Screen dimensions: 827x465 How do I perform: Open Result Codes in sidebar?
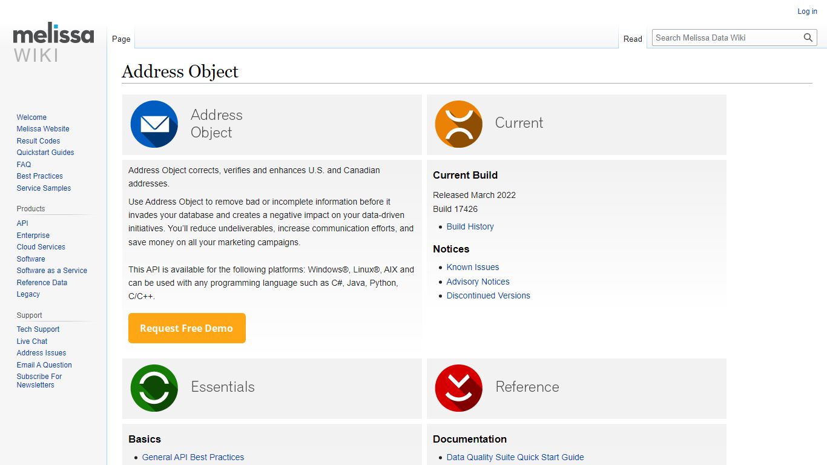point(38,141)
